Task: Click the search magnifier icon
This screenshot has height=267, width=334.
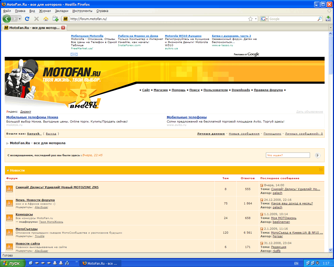Action: click(x=319, y=19)
